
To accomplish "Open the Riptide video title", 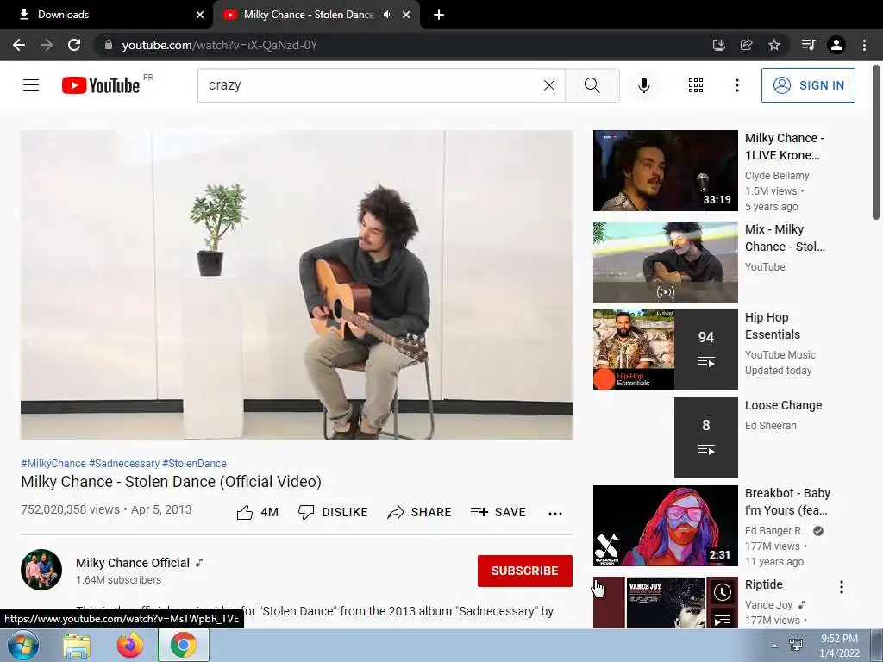I will pyautogui.click(x=764, y=584).
